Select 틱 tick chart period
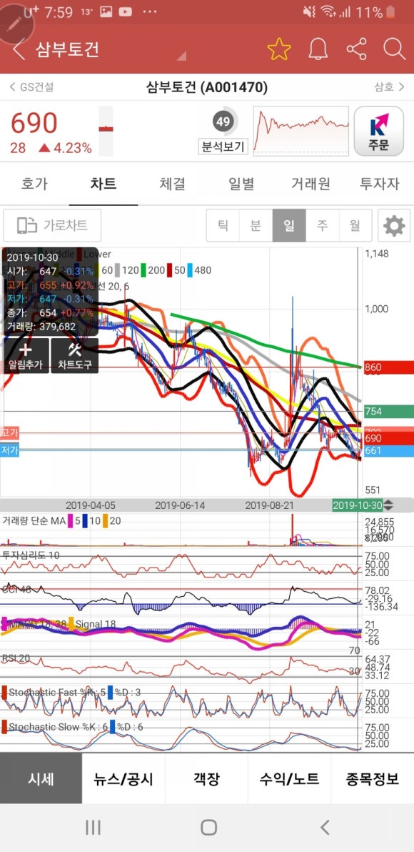The height and width of the screenshot is (852, 414). coord(223,225)
